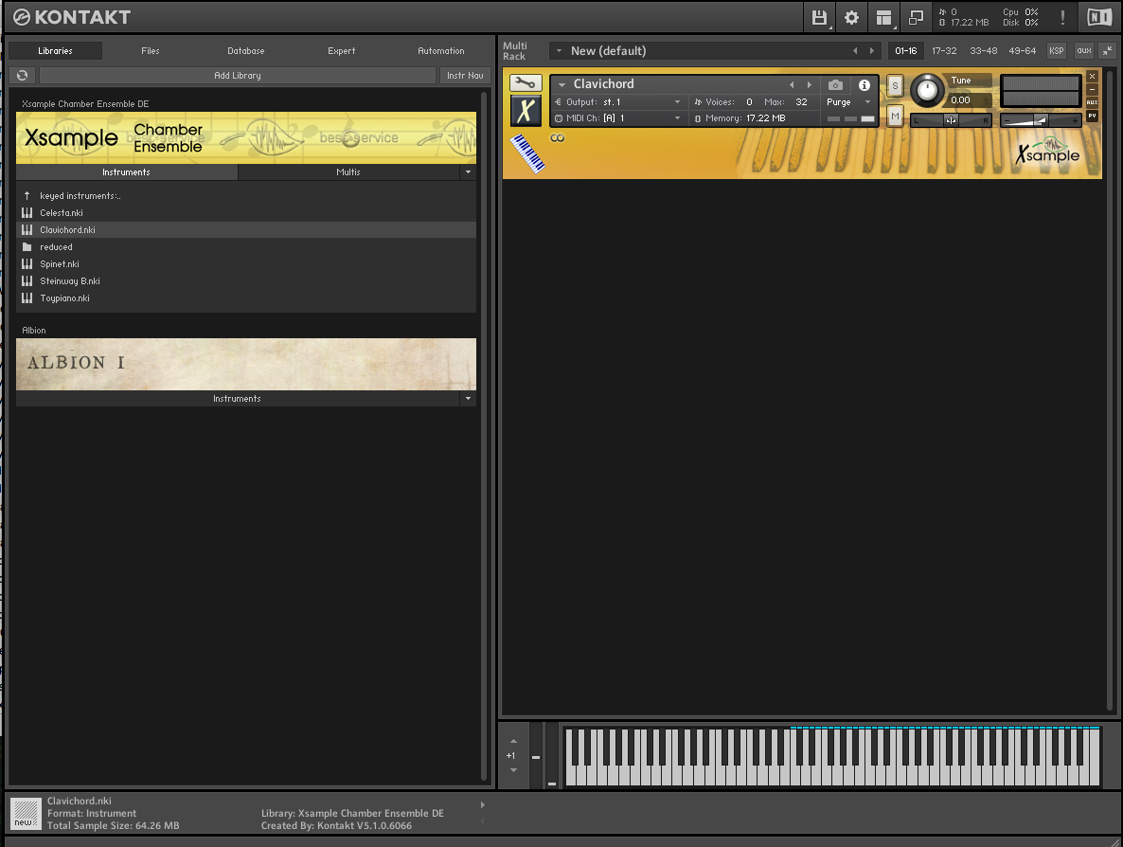Open the Purge dropdown menu
Viewport: 1123px width, 847px height.
pyautogui.click(x=848, y=101)
